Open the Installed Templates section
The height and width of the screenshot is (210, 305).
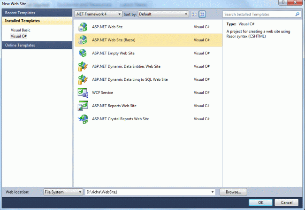(x=37, y=21)
